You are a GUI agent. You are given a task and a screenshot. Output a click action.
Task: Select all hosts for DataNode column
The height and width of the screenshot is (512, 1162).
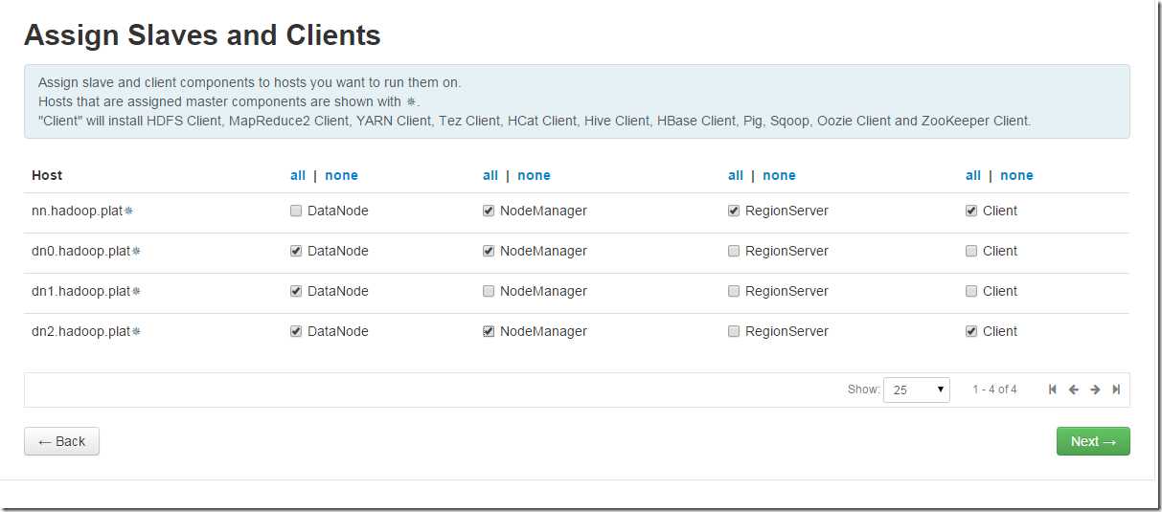click(x=298, y=175)
